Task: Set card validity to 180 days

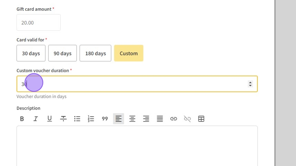Action: coord(95,53)
